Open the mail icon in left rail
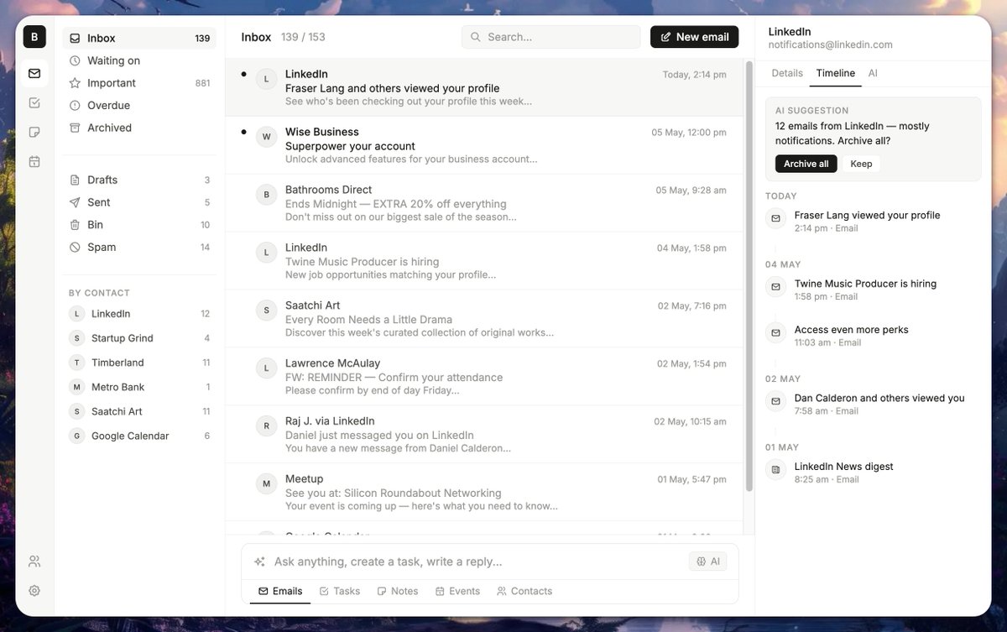The height and width of the screenshot is (632, 1007). (x=34, y=73)
